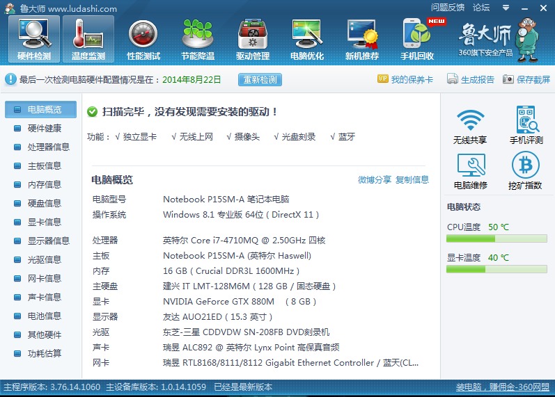The height and width of the screenshot is (397, 555).
Task: Click the Core i7-4710MQ processor text
Action: click(x=244, y=241)
